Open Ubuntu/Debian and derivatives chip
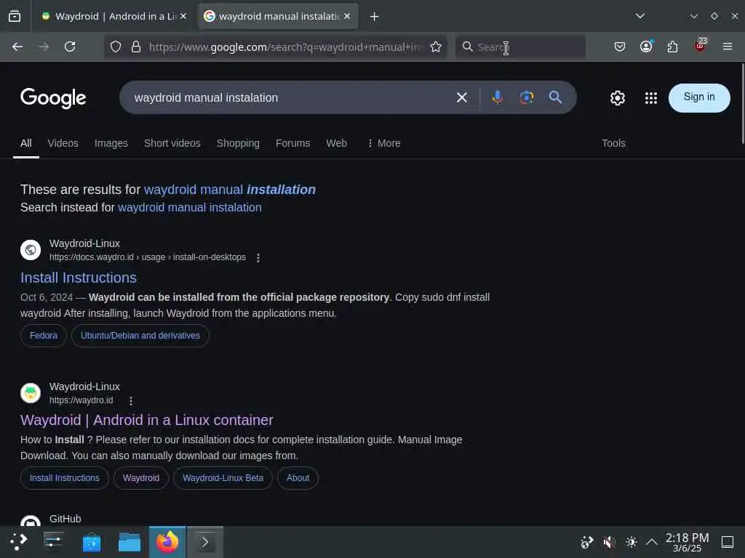This screenshot has width=745, height=558. click(x=140, y=336)
